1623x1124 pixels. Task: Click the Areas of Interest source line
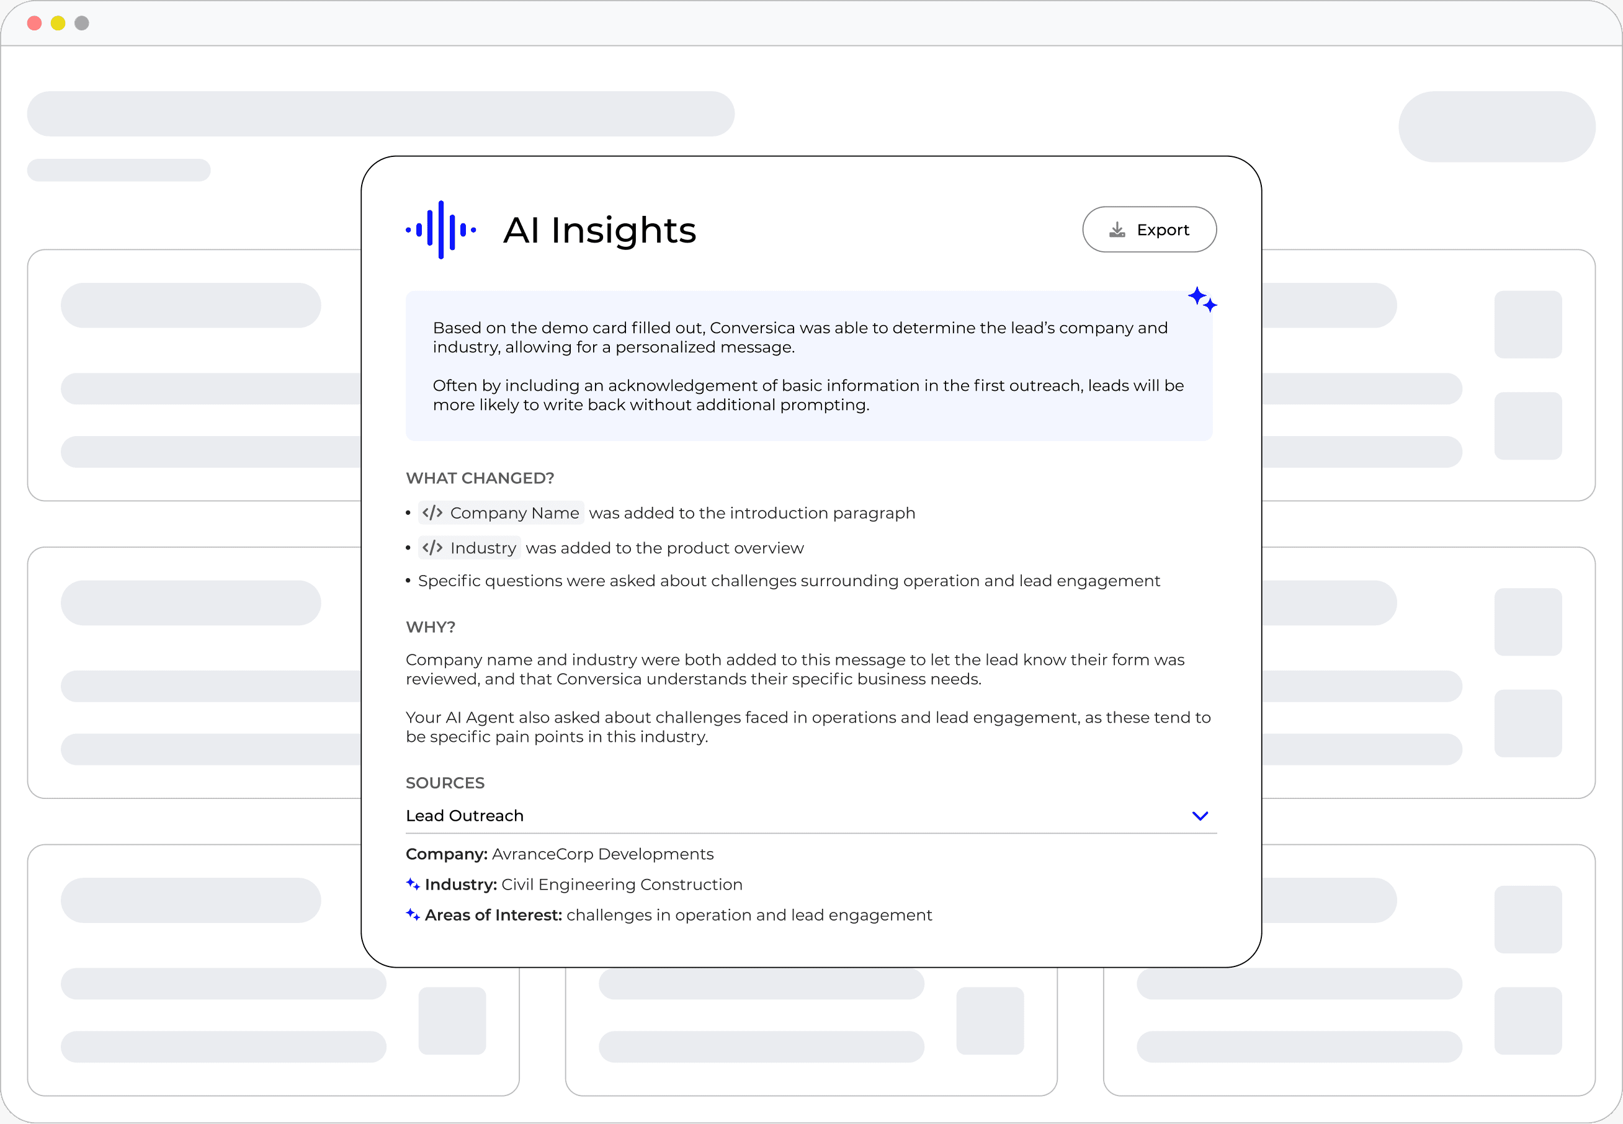coord(669,915)
